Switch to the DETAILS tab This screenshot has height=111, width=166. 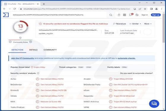33,50
